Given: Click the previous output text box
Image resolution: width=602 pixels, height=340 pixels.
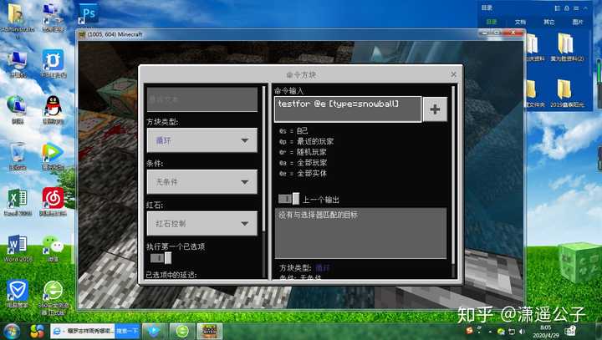Looking at the screenshot, I should [360, 233].
